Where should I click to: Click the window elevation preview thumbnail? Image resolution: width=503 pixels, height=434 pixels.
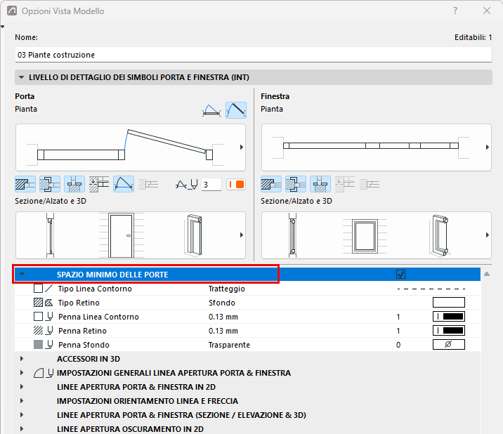point(365,235)
